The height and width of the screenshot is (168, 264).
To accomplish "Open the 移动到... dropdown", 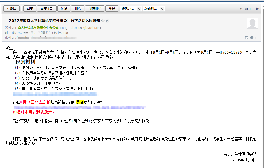I will pyautogui.click(x=154, y=9).
